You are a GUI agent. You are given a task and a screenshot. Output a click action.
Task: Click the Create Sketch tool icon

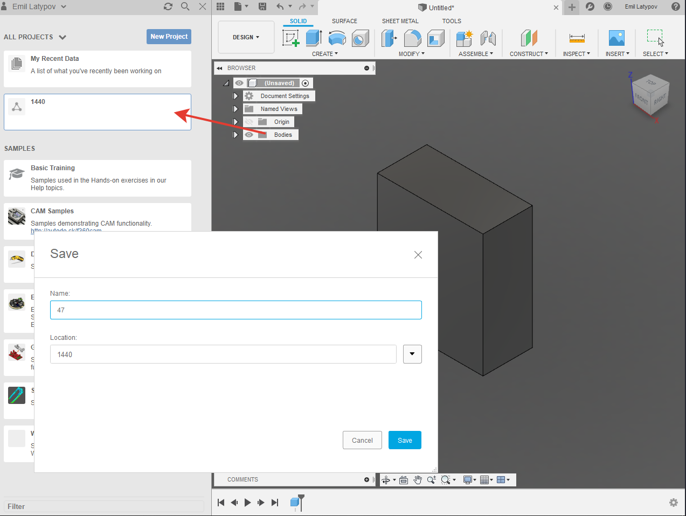[x=290, y=38]
